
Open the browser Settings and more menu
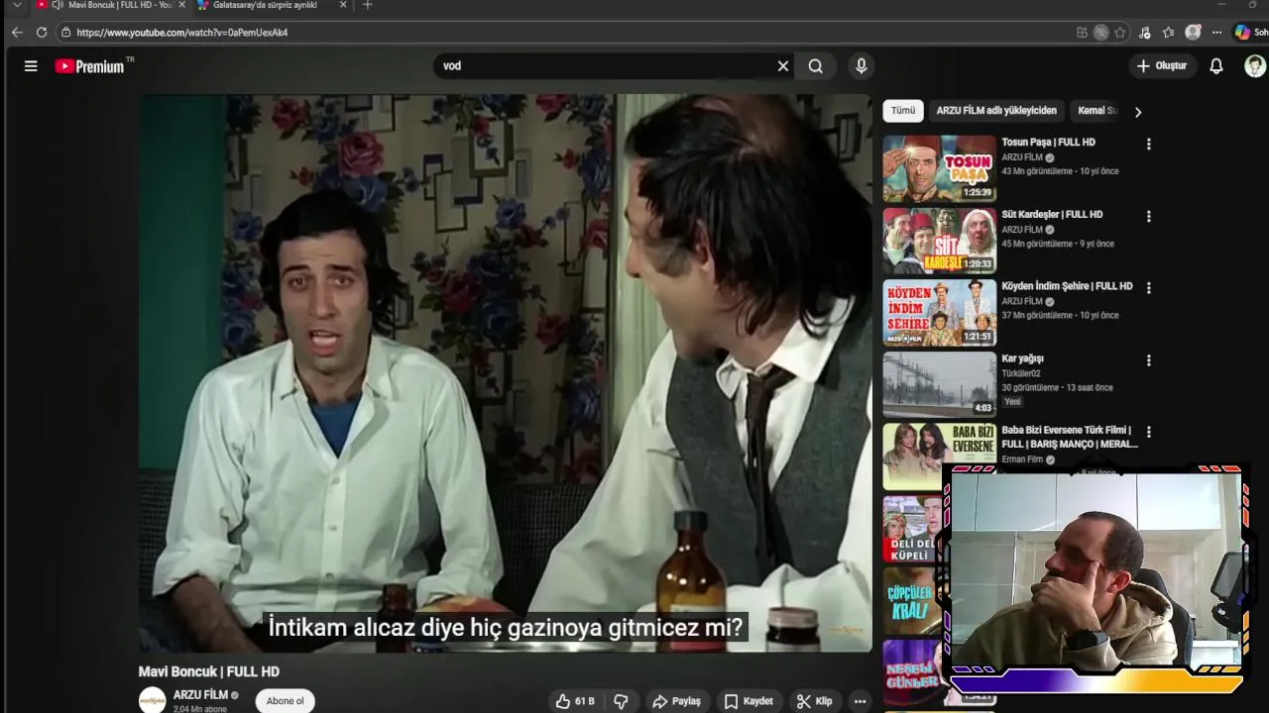[1216, 33]
